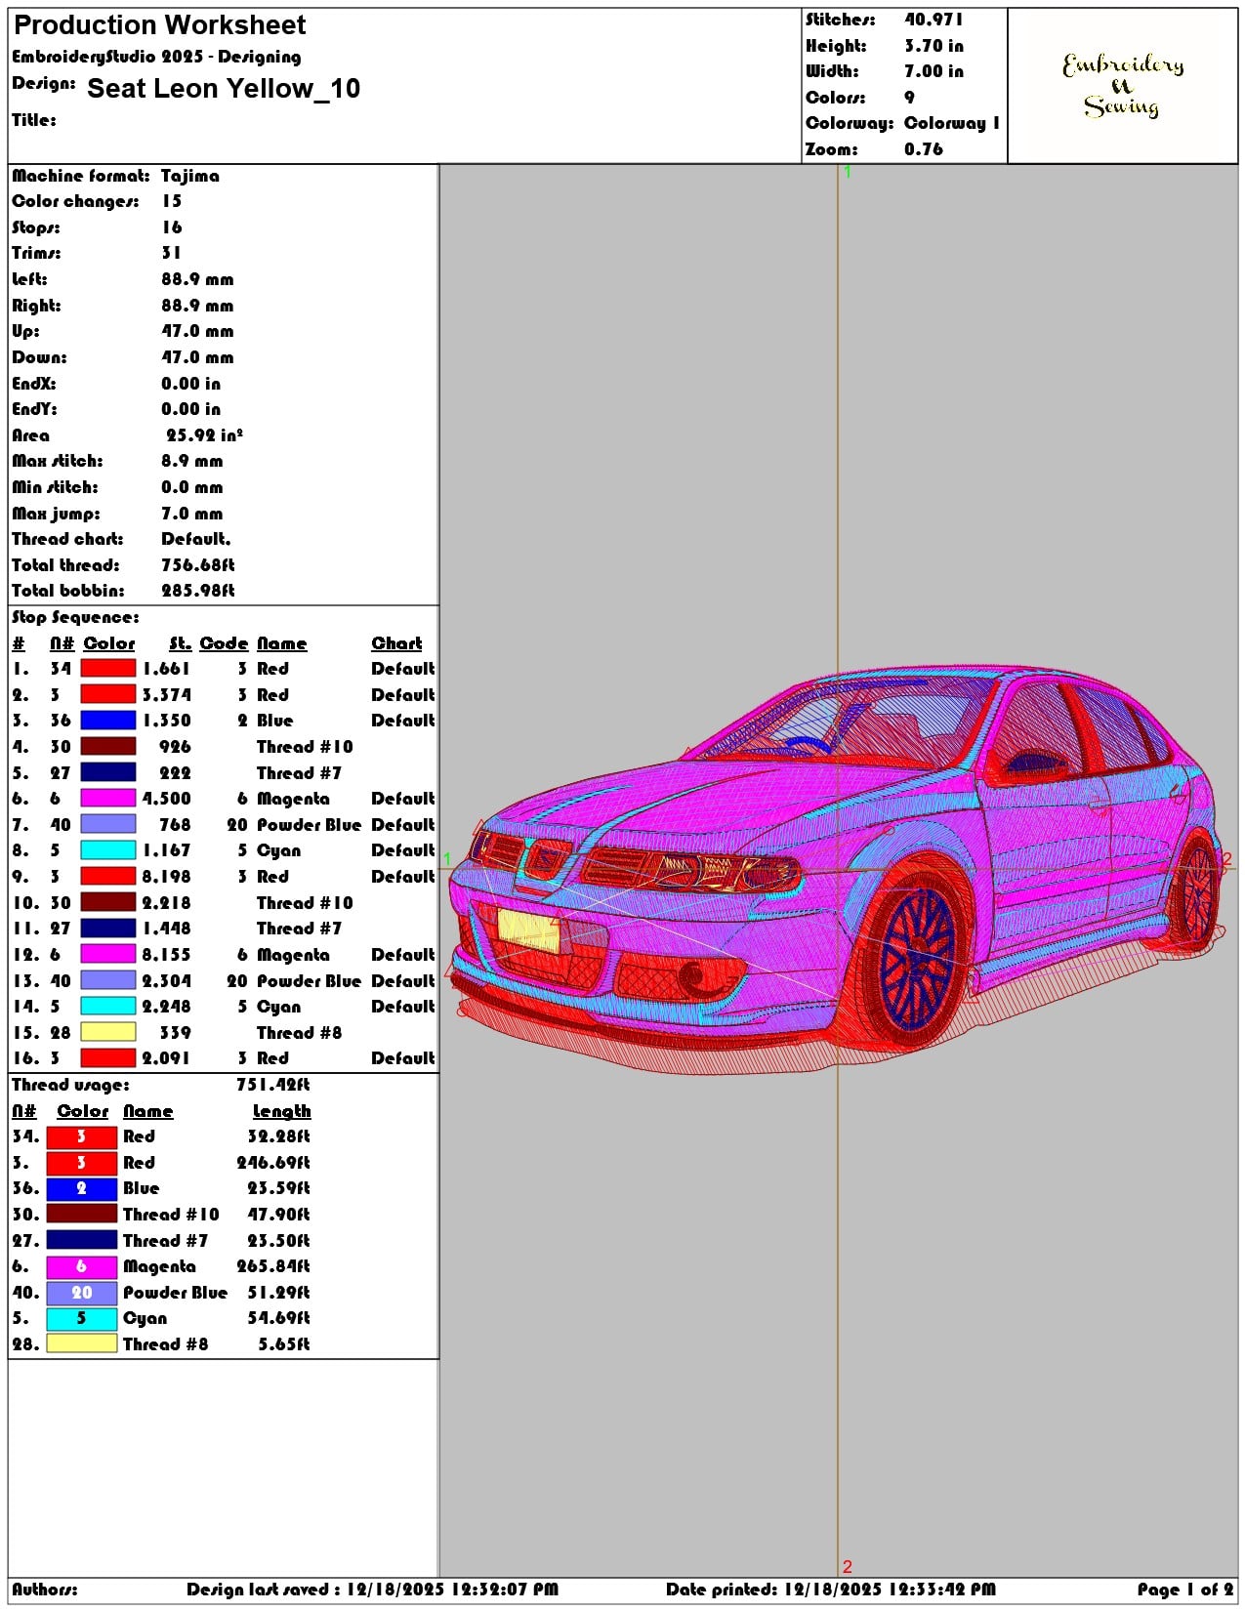The height and width of the screenshot is (1611, 1245).
Task: Click the Thread usage total '751.42ft'
Action: coord(273,1085)
